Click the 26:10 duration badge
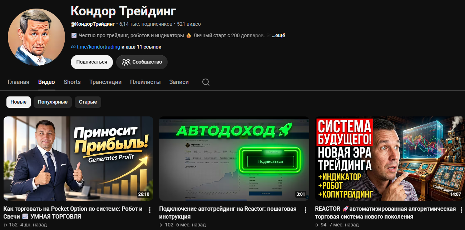 [144, 194]
